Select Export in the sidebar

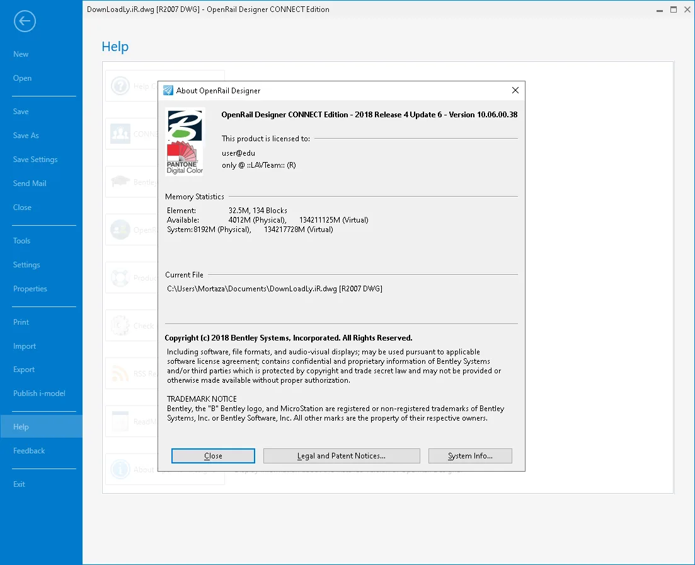point(24,370)
